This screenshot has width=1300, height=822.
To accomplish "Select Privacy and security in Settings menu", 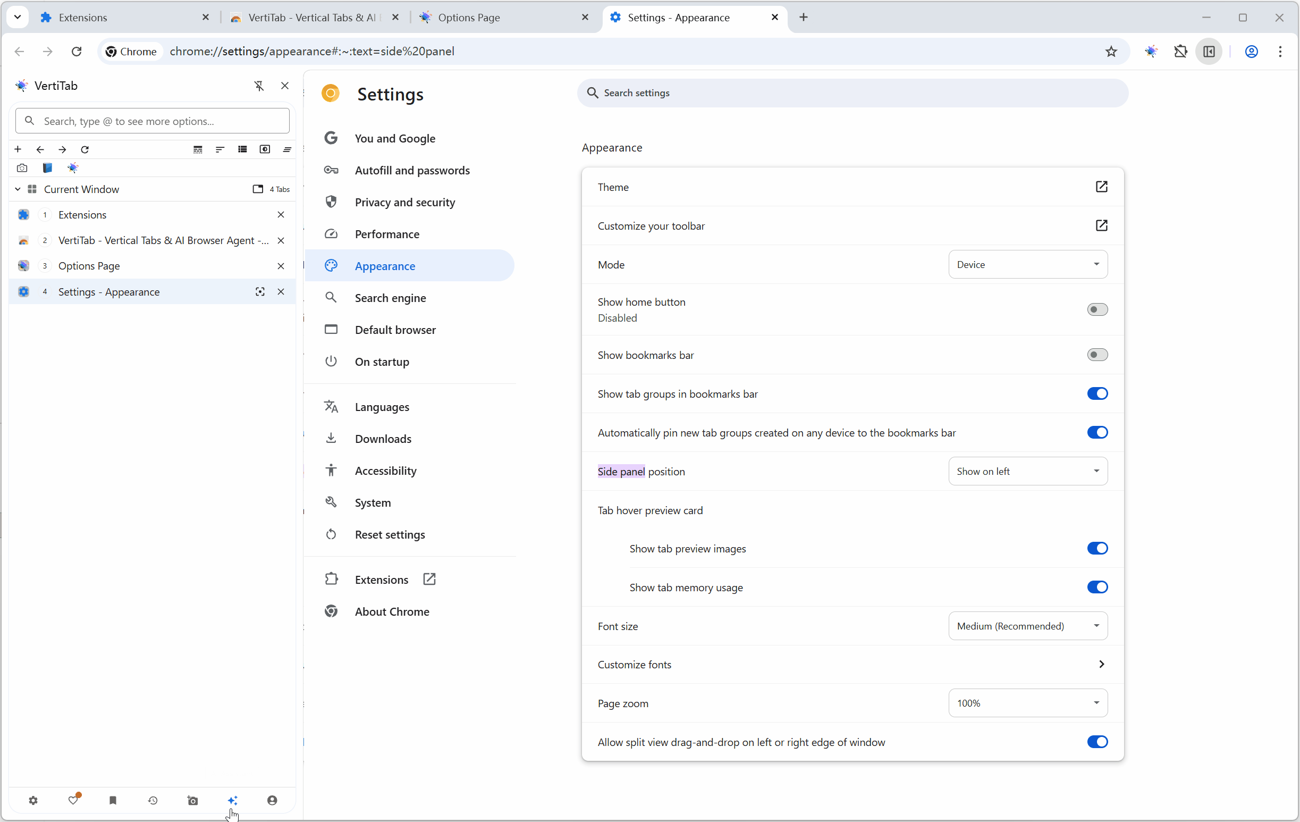I will (405, 202).
